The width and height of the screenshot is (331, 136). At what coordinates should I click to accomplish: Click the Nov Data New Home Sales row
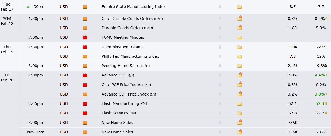tap(117, 132)
